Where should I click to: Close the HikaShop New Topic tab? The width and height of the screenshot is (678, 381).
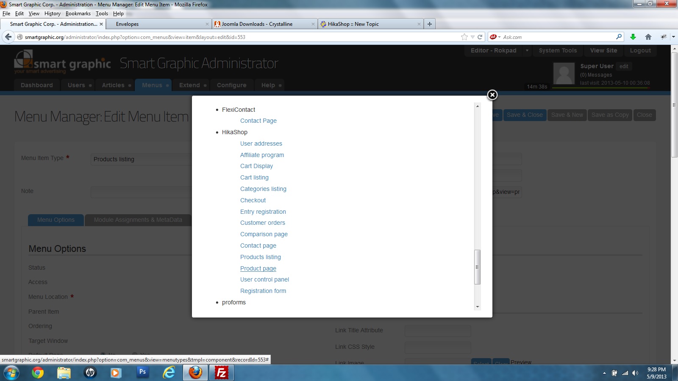tap(419, 24)
